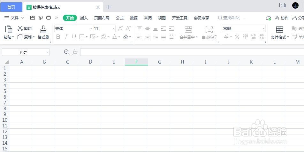Switch to the Formulas tab
The image size is (304, 152).
[x=120, y=18]
